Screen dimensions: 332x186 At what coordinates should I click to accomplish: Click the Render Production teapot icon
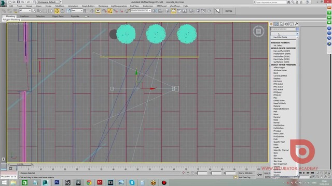[x=209, y=11]
